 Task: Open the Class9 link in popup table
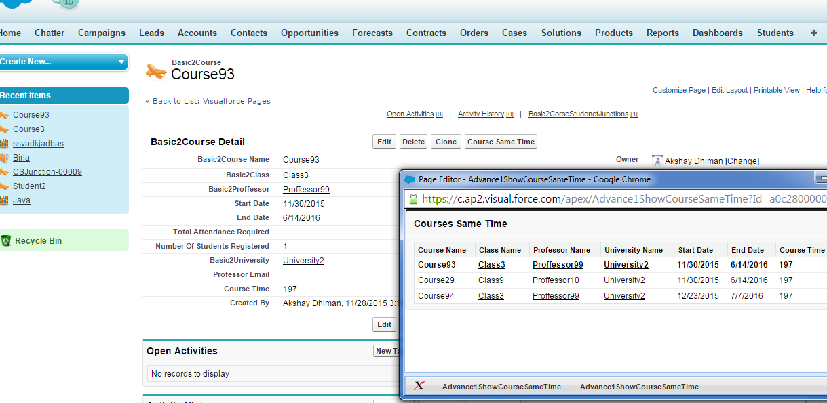point(491,280)
